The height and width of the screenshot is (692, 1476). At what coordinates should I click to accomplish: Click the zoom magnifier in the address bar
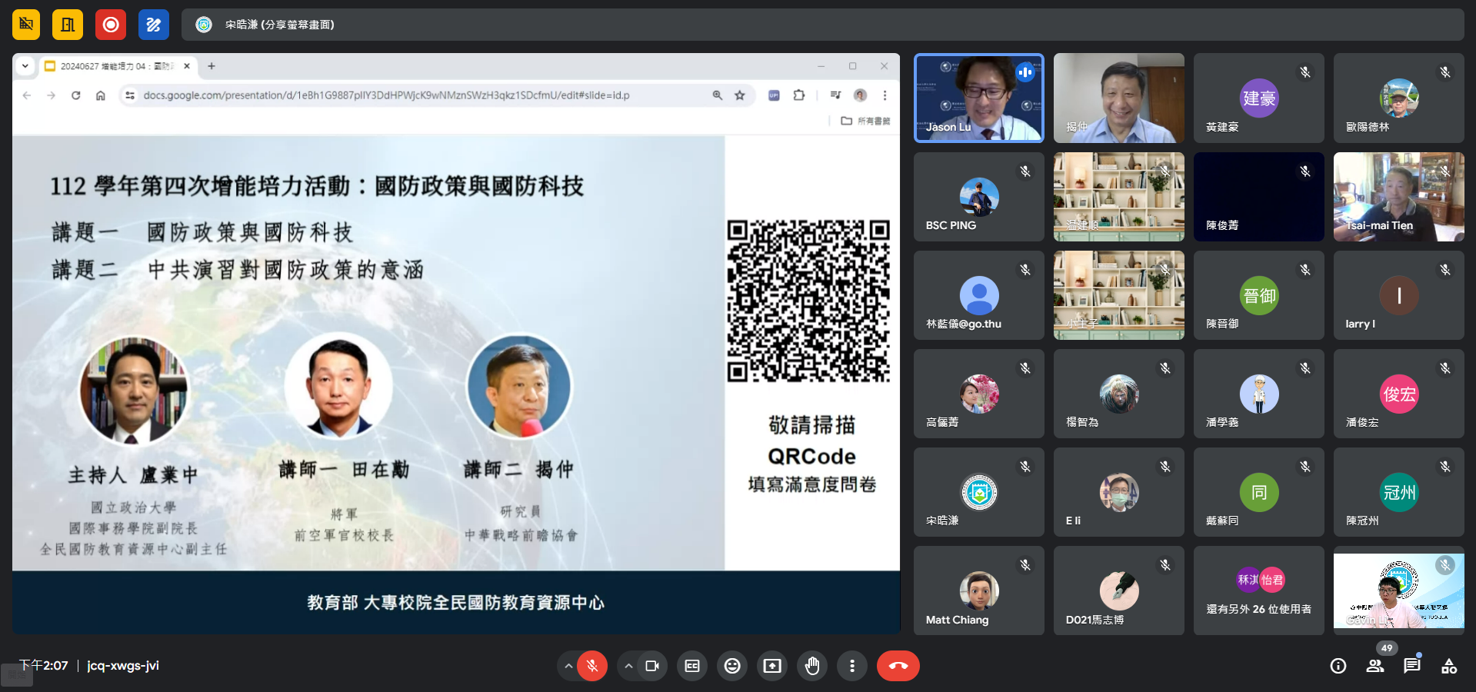[x=718, y=95]
